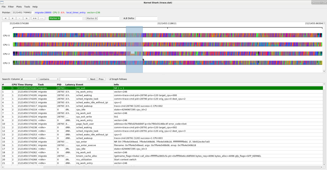Click the Pointer timestamp field
327x170 pixels.
coord(23,12)
